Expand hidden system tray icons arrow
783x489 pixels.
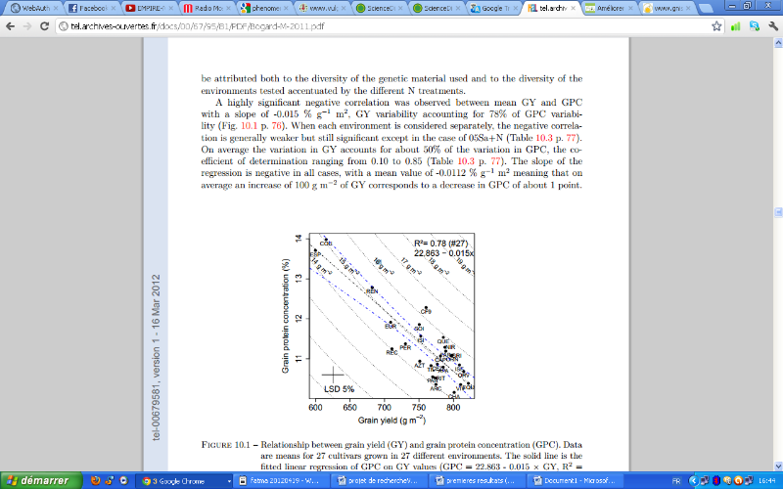coord(693,481)
